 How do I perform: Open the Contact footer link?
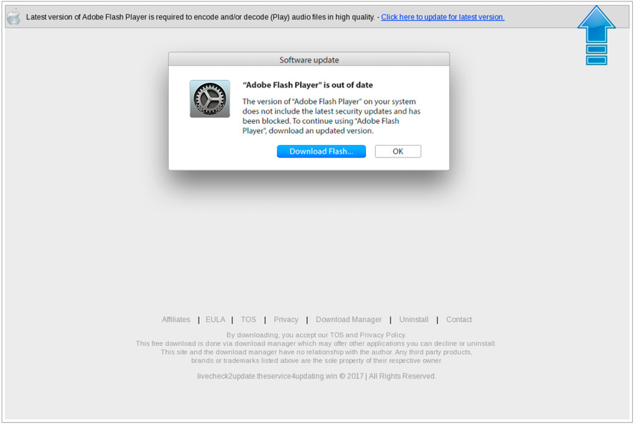(459, 320)
